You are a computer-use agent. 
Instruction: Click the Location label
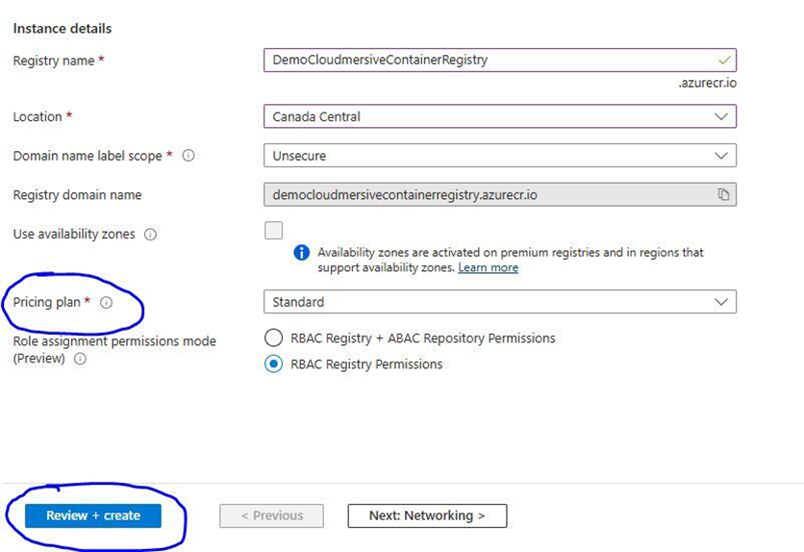pyautogui.click(x=38, y=117)
